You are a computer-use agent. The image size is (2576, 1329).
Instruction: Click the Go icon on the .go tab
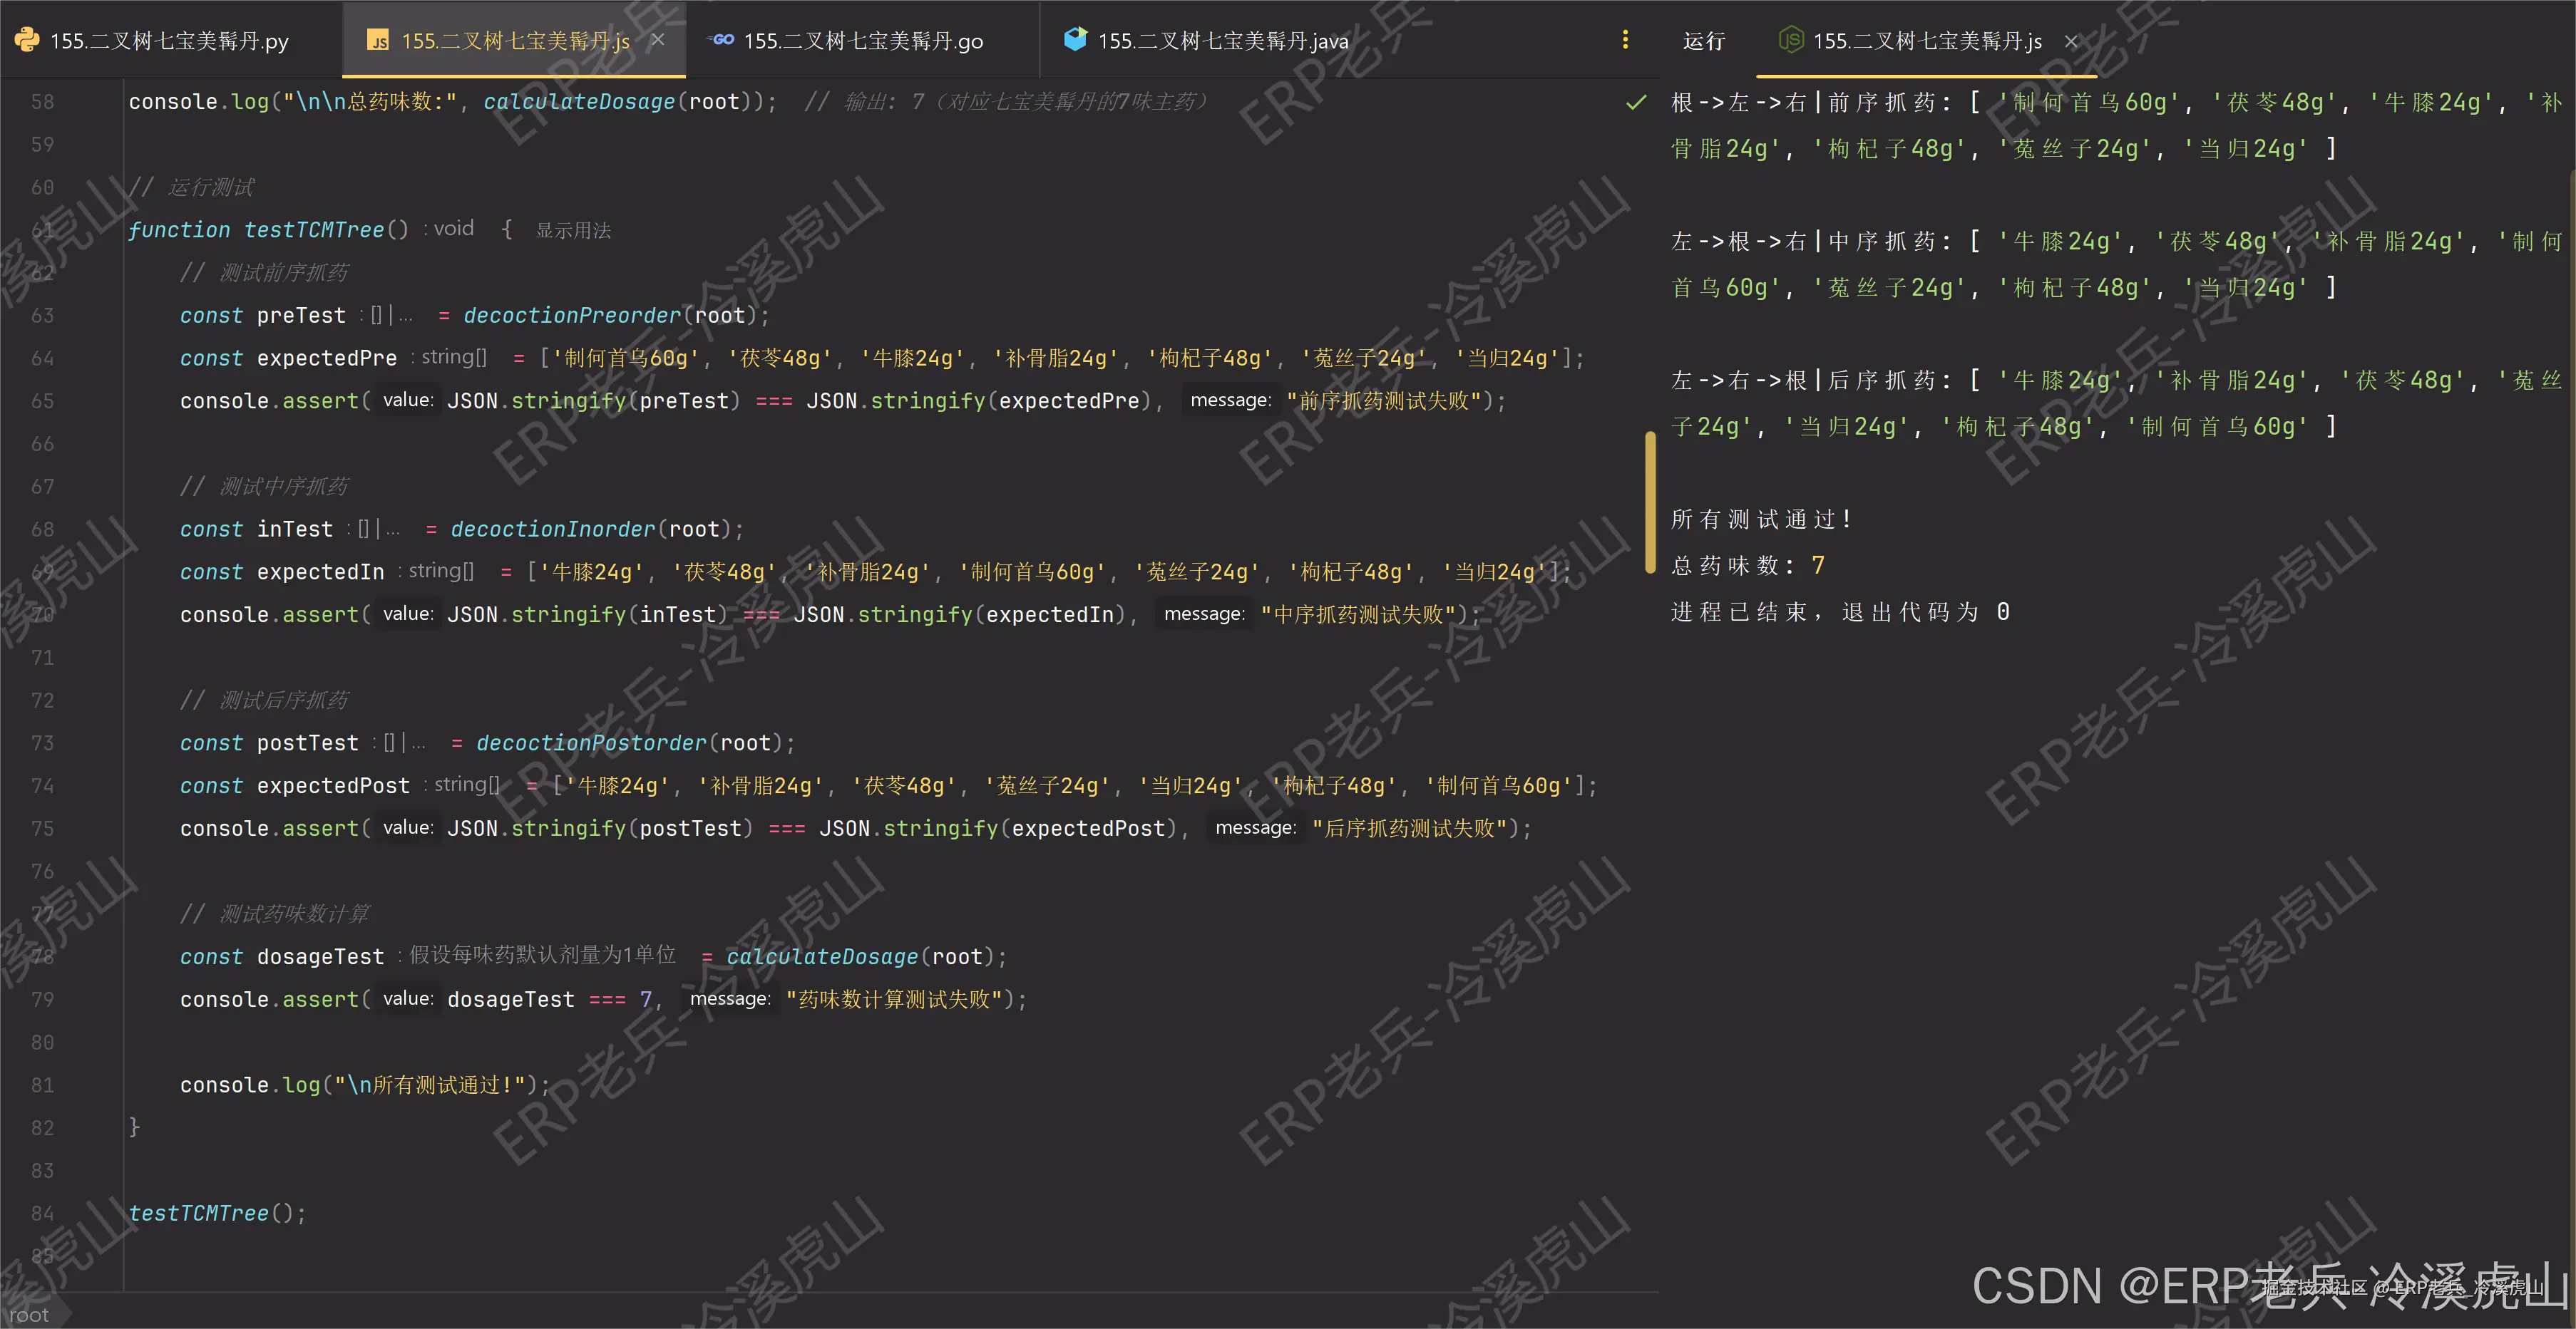point(722,40)
